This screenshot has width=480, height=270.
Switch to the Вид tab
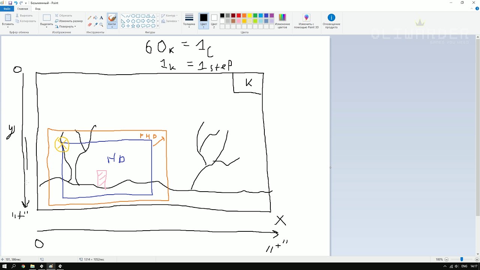point(38,9)
